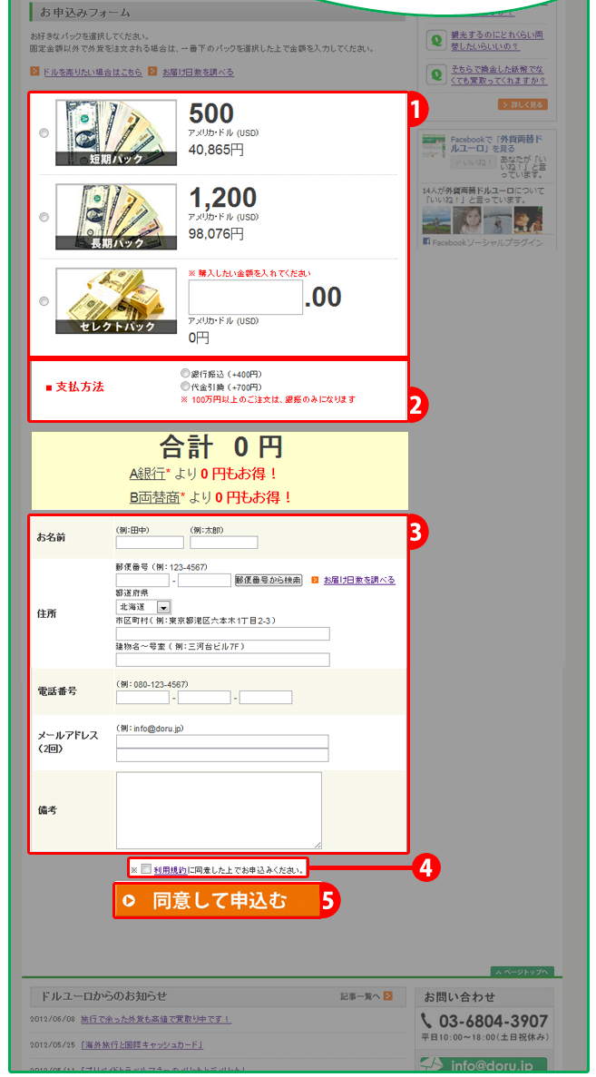Click the orange arrow icon before ドルを売りたい場合
This screenshot has width=596, height=1077.
34,72
